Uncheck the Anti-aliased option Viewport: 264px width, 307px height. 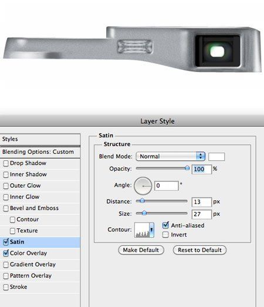click(x=165, y=225)
